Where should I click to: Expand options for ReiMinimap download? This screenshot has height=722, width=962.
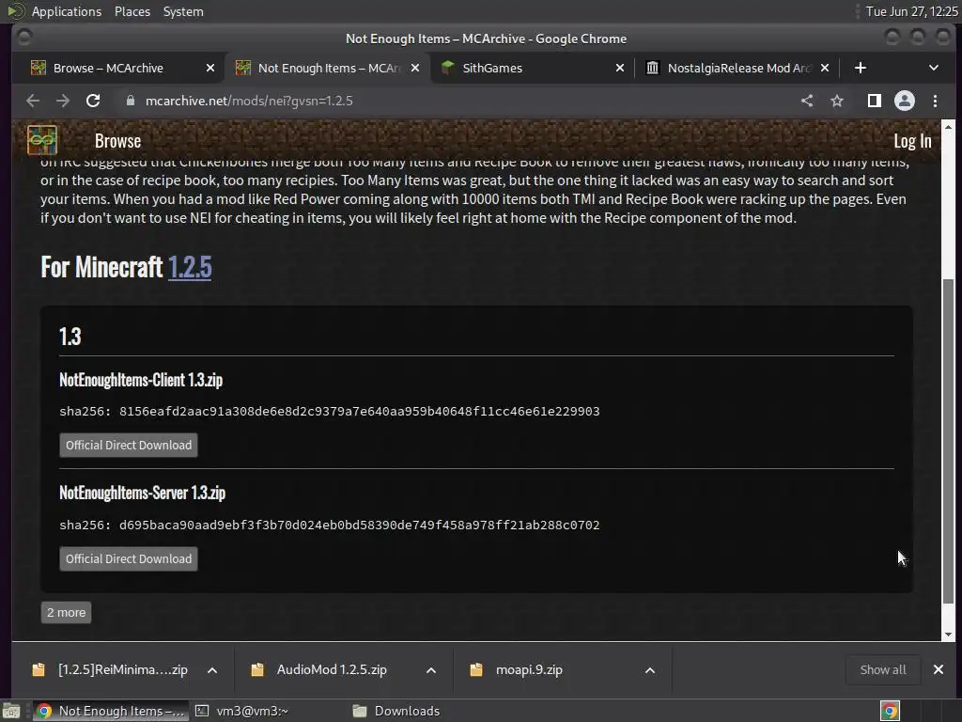[212, 670]
